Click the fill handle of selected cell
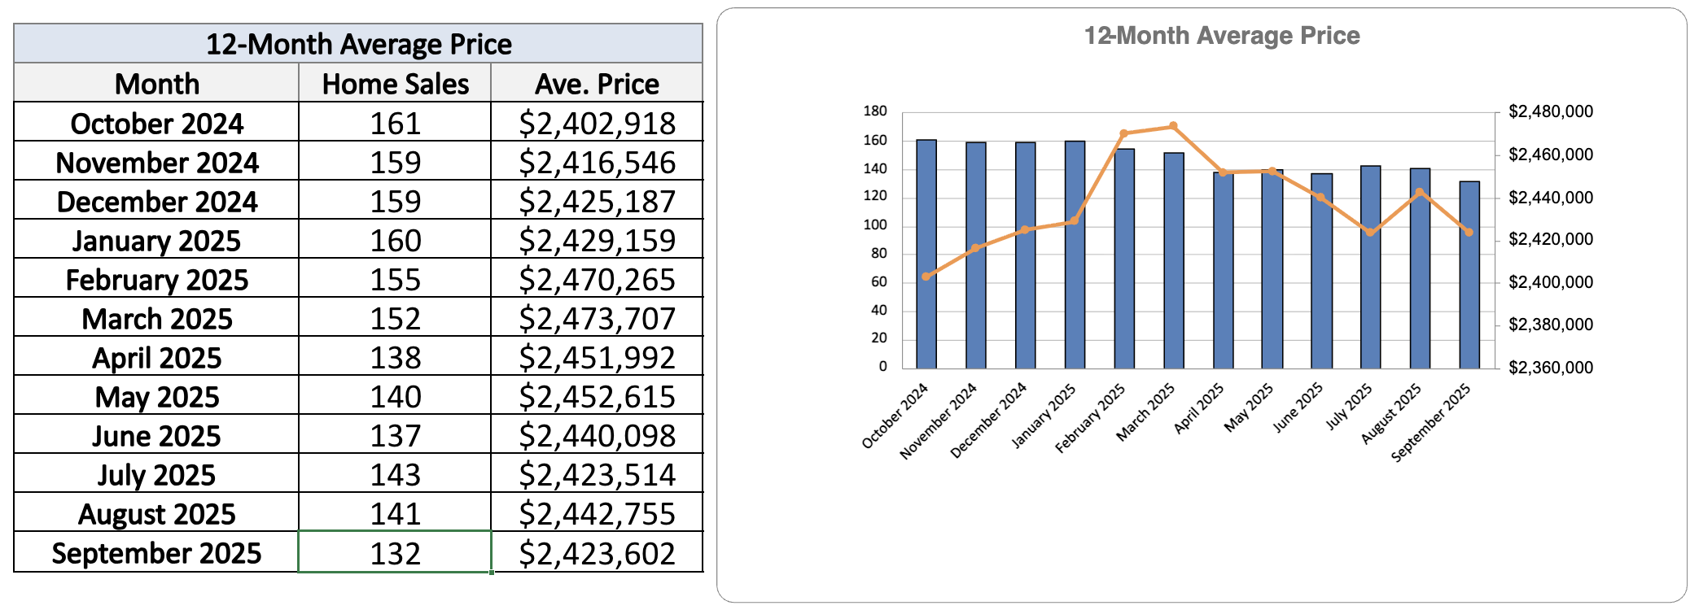 click(492, 573)
